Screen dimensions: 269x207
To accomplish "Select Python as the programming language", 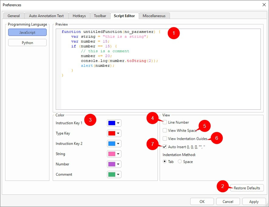I will tap(27, 42).
